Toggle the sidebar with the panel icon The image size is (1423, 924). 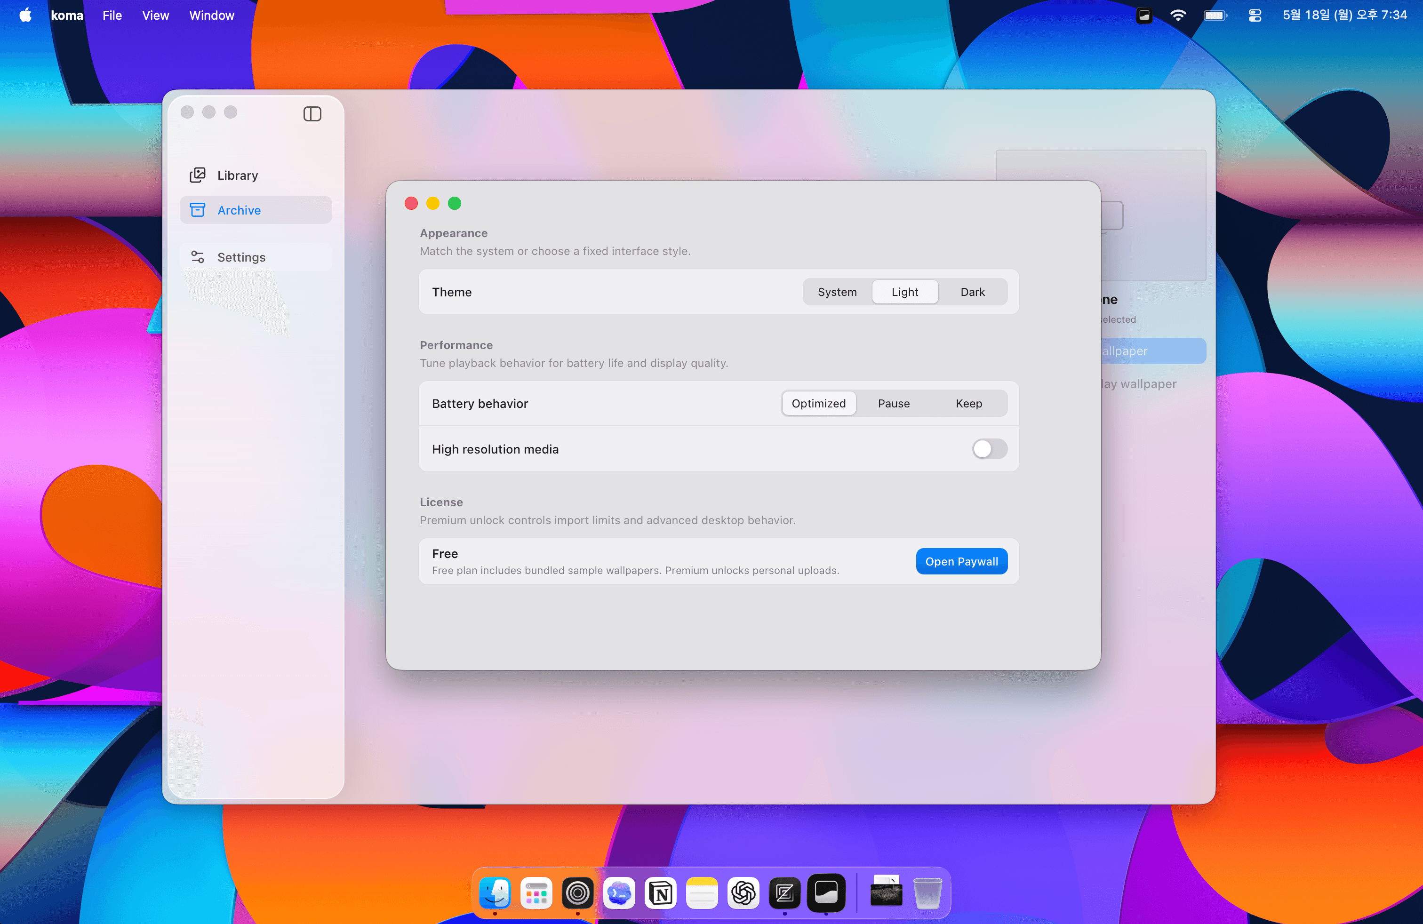pos(312,113)
